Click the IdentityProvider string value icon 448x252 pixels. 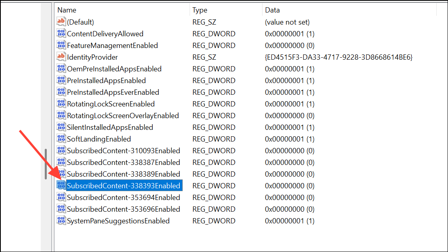click(x=61, y=57)
